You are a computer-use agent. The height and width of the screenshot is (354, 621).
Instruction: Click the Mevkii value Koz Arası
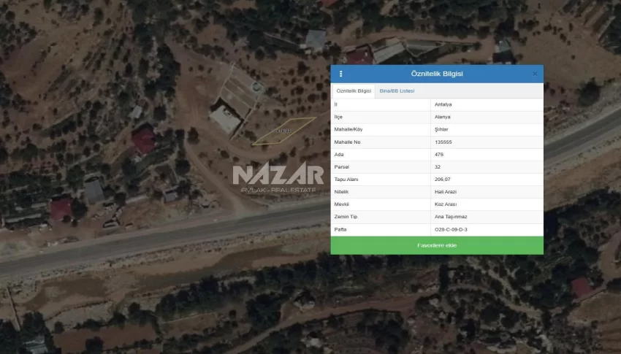[x=445, y=204]
